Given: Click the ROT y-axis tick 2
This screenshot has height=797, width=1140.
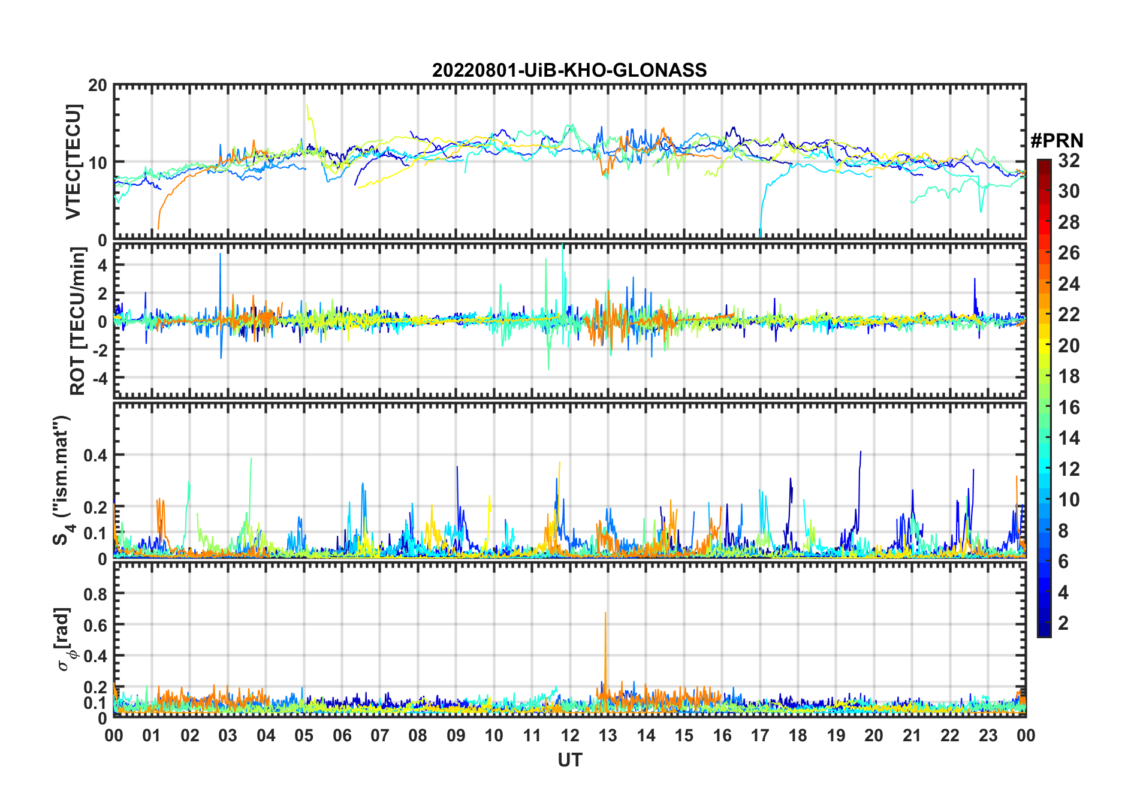Looking at the screenshot, I should point(103,293).
